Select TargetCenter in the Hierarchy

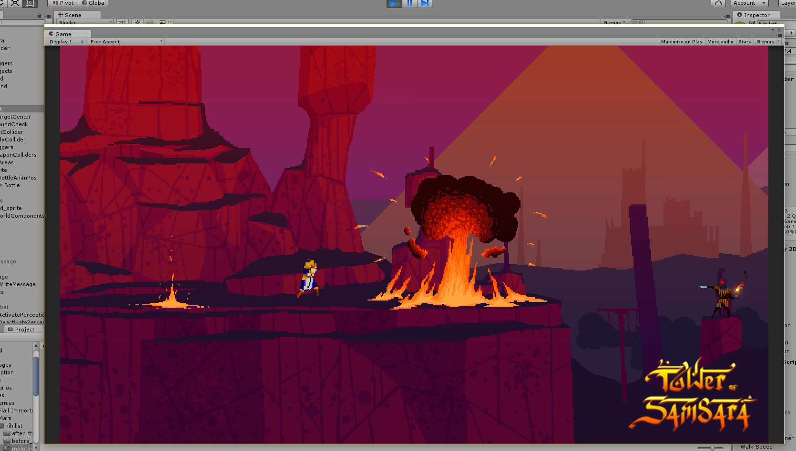click(15, 117)
